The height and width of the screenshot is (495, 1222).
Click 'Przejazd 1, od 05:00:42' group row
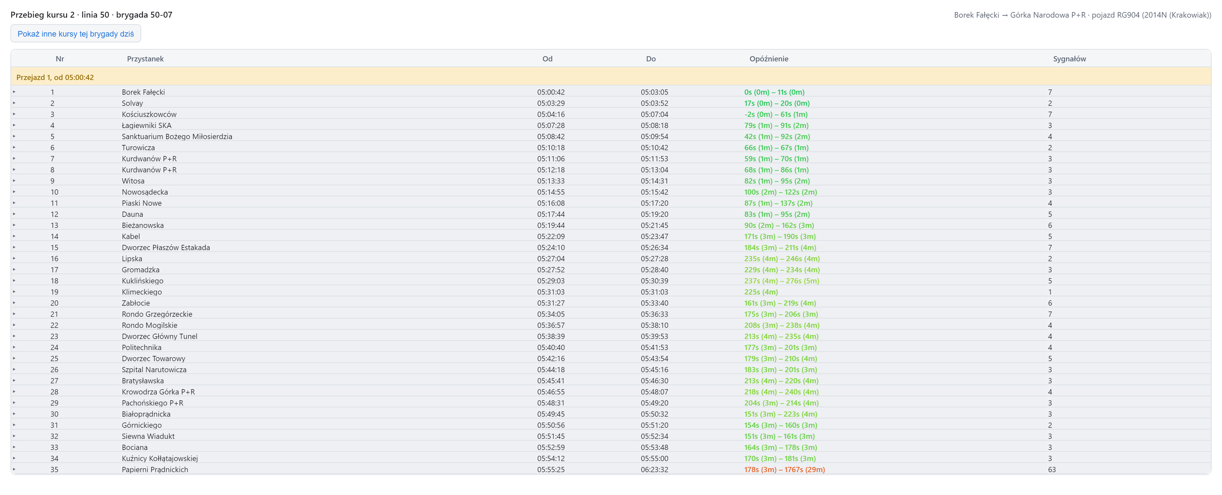click(611, 77)
